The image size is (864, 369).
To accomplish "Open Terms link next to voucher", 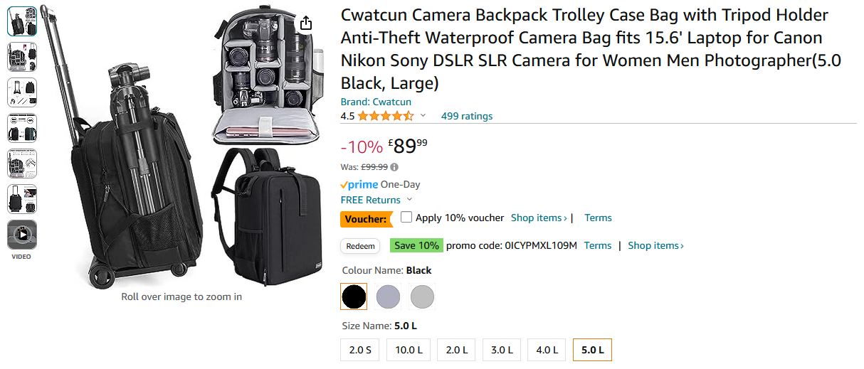I will click(x=598, y=218).
